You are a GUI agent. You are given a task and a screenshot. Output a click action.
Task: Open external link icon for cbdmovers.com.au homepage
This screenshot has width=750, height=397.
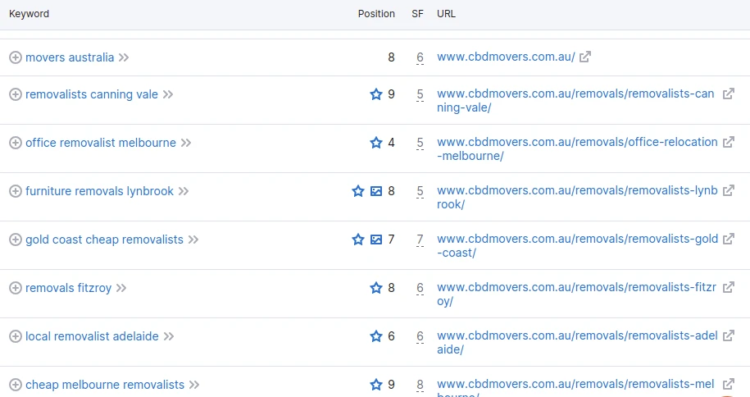(585, 57)
